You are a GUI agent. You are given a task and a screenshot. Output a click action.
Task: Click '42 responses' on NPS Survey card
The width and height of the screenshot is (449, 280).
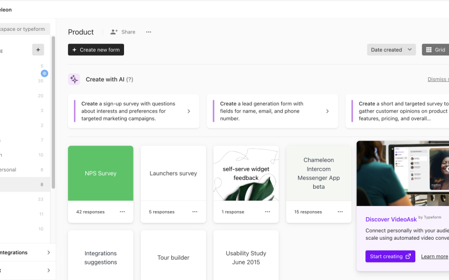[x=90, y=212]
